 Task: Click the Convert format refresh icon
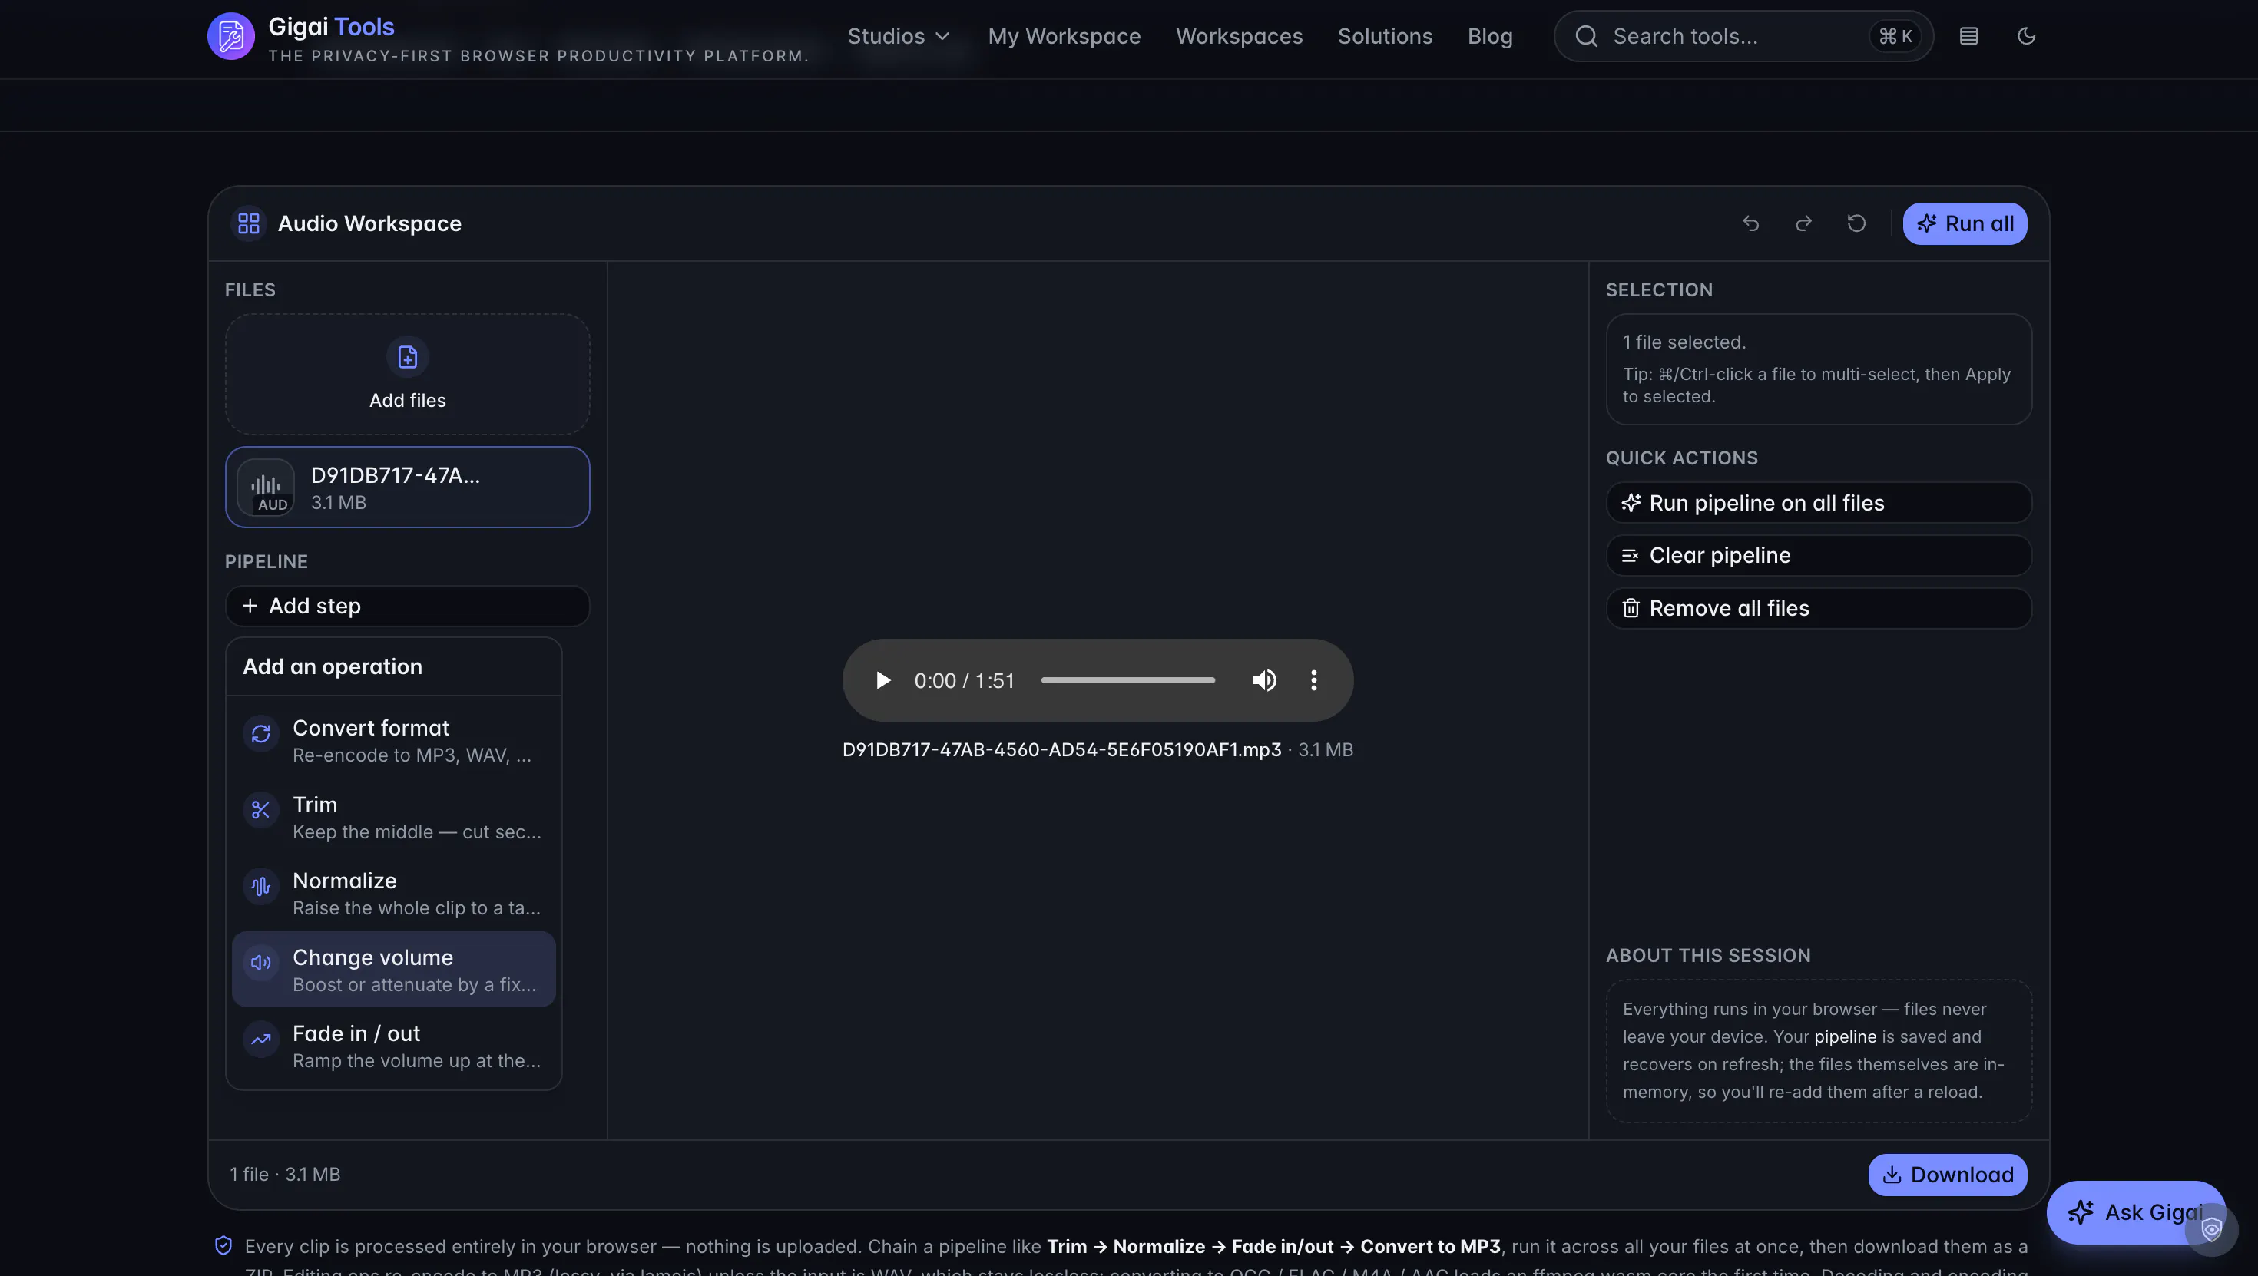coord(261,733)
